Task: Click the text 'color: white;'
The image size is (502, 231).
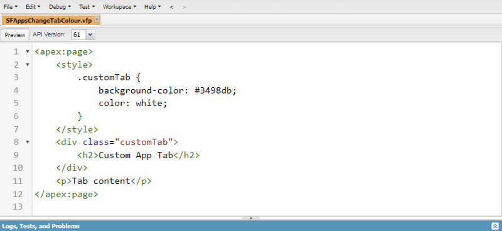Action: pyautogui.click(x=133, y=104)
